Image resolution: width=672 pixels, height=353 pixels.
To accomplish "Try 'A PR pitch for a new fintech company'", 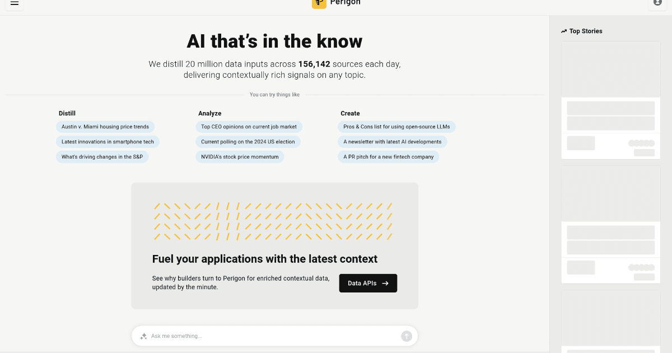I will pyautogui.click(x=388, y=157).
